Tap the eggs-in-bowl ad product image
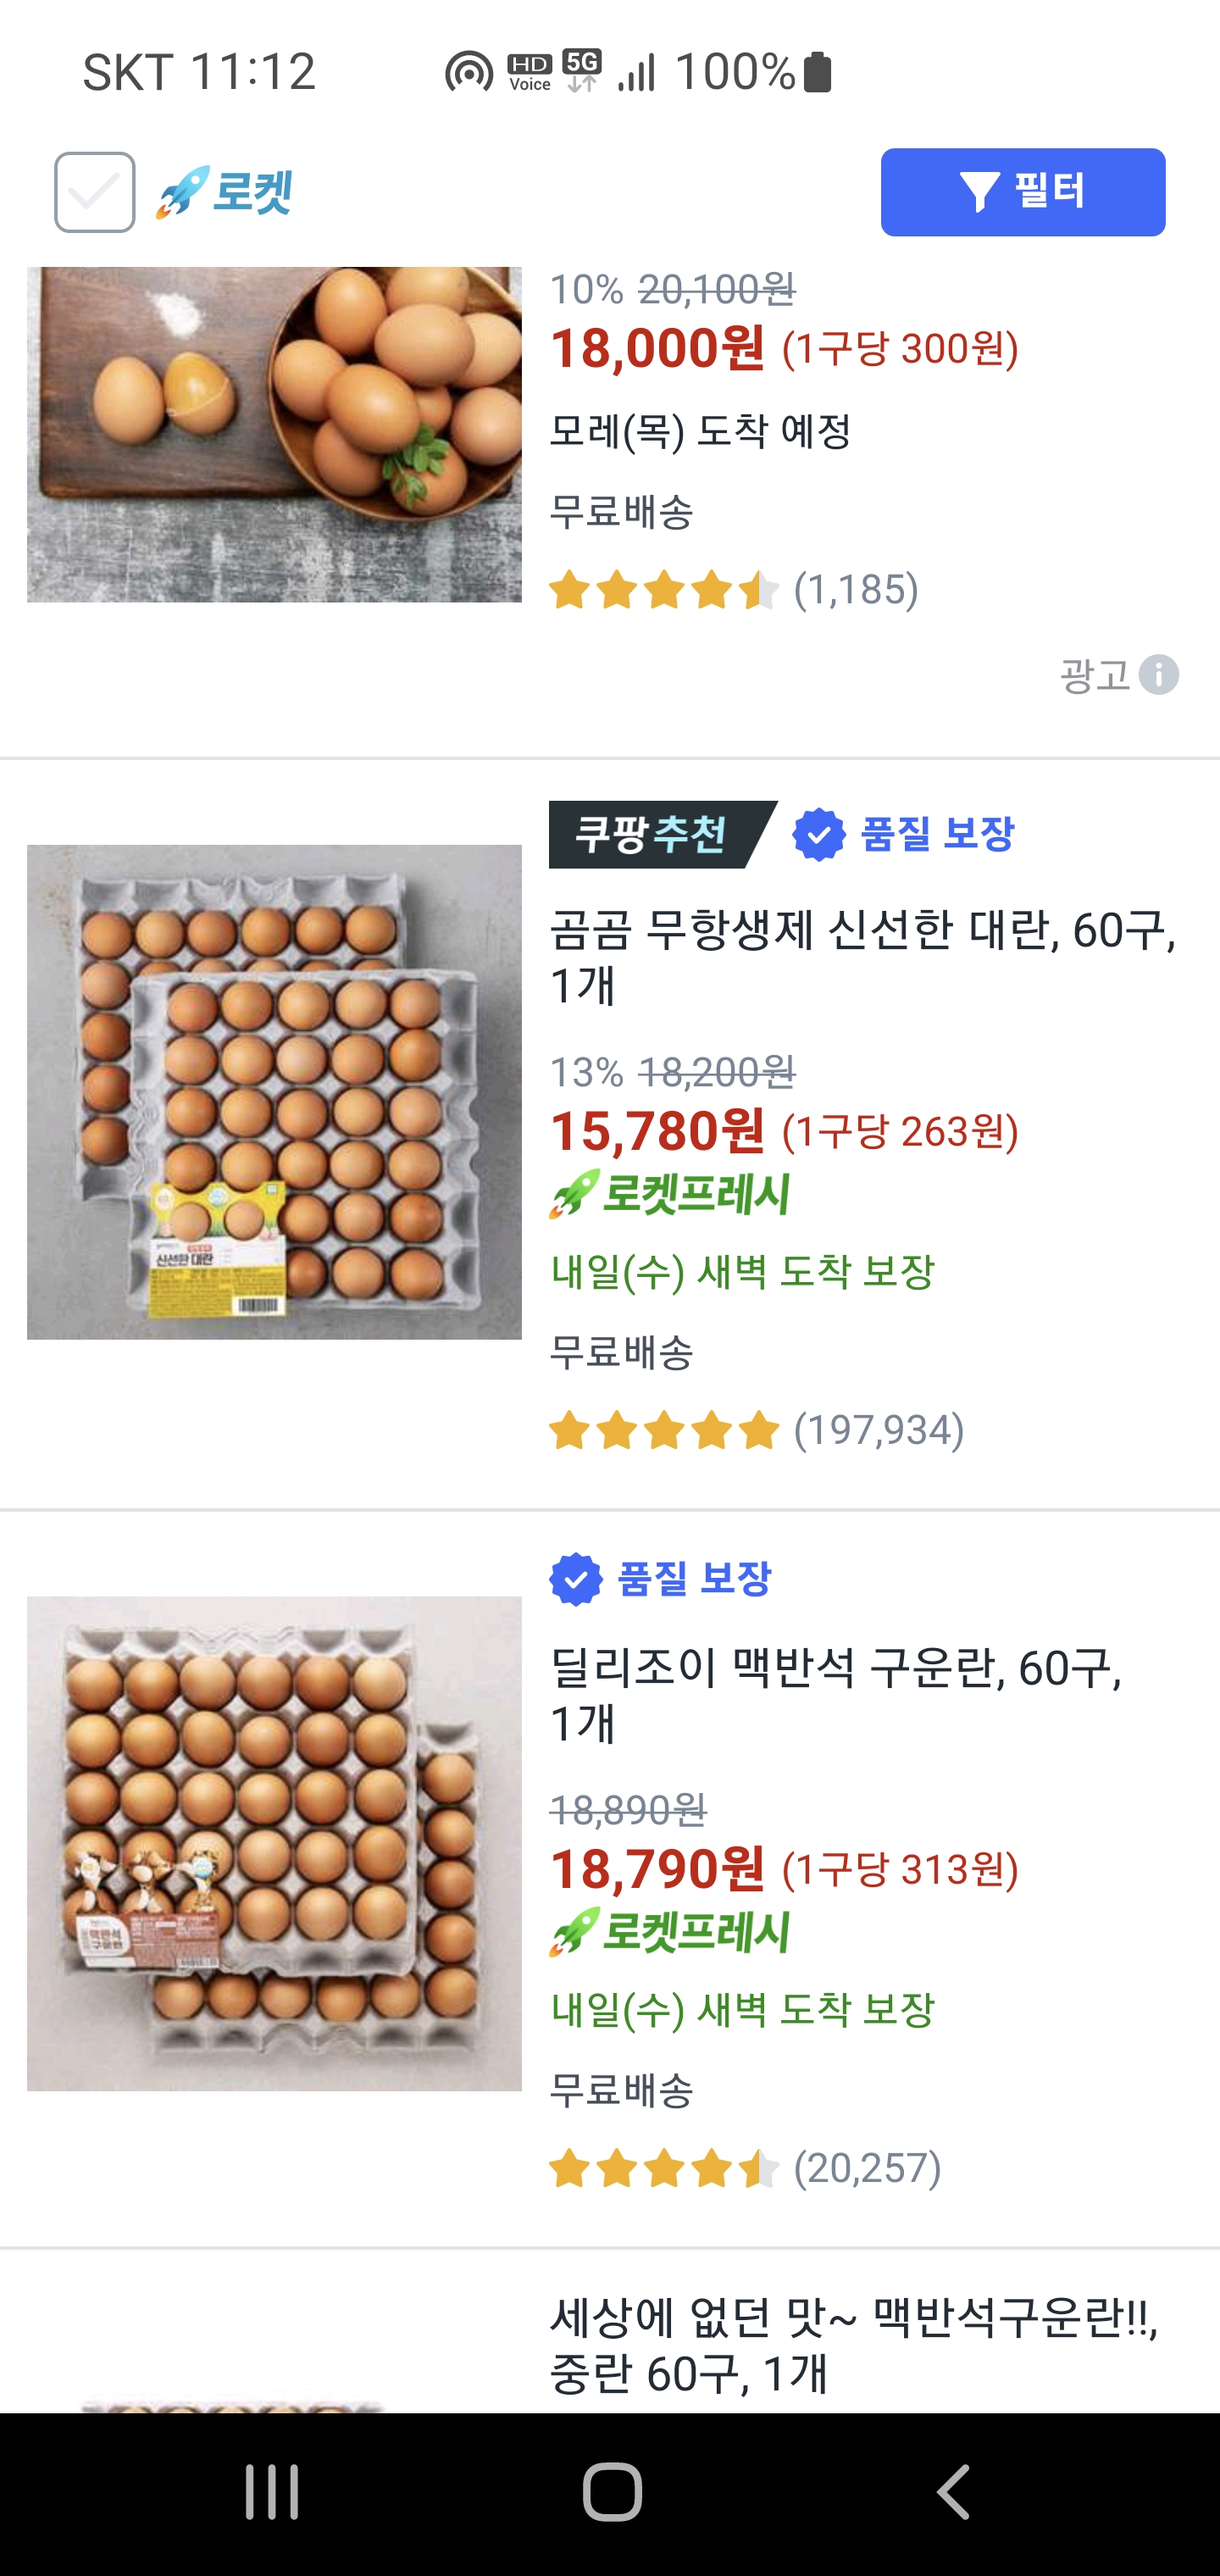 point(274,434)
